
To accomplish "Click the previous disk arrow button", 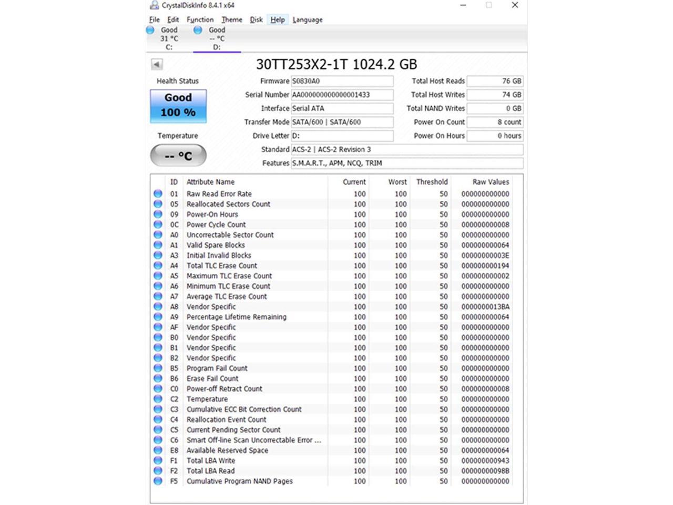I will click(157, 64).
